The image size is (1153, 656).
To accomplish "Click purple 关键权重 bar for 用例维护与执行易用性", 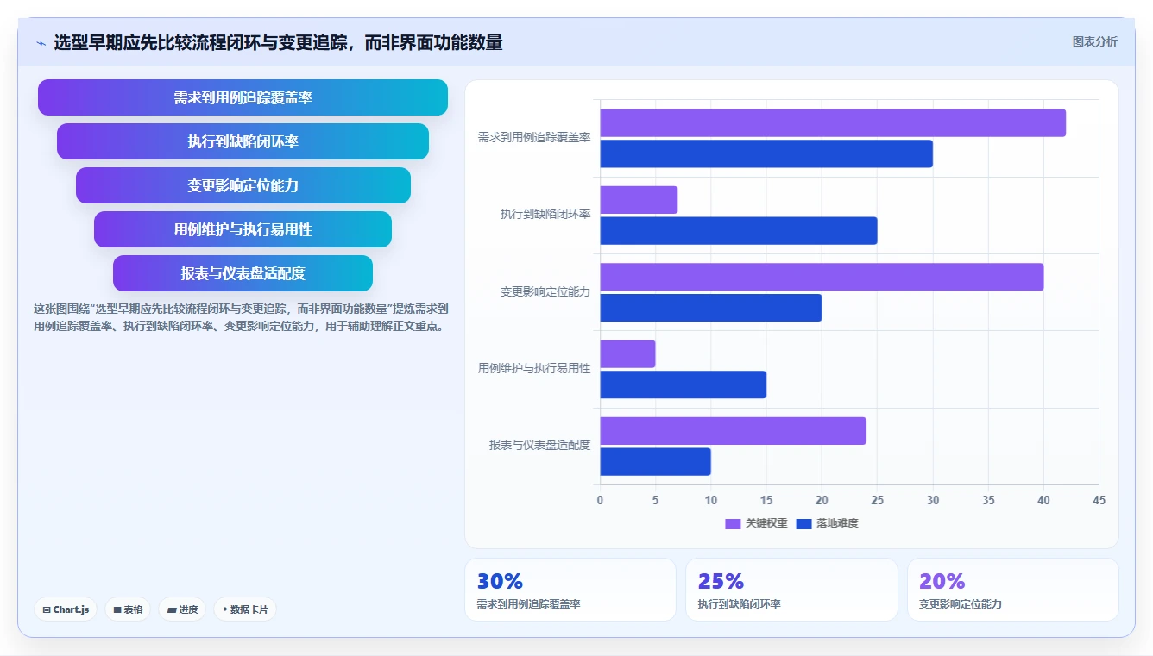I will pos(628,353).
